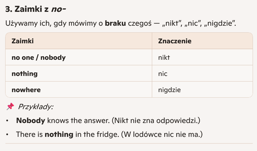Click the "nigdzie" cell in the table
The image size is (257, 151).
[169, 90]
